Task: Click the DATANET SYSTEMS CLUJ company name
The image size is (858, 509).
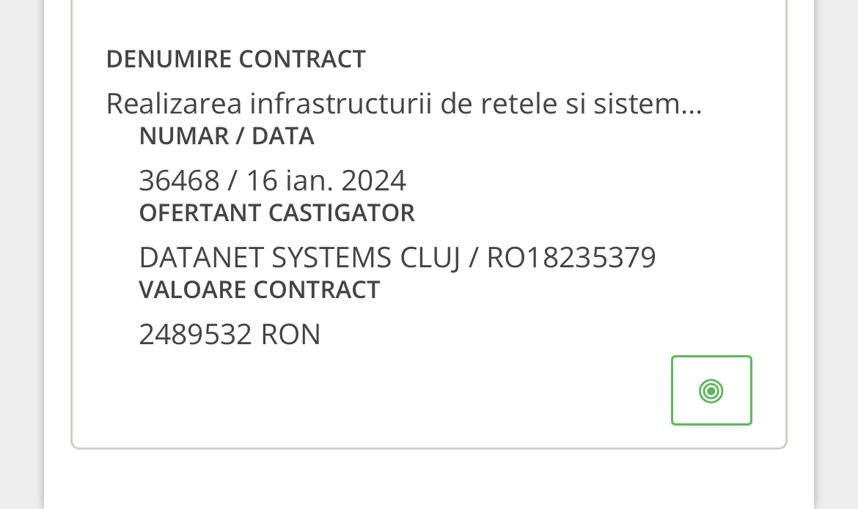Action: (x=299, y=257)
